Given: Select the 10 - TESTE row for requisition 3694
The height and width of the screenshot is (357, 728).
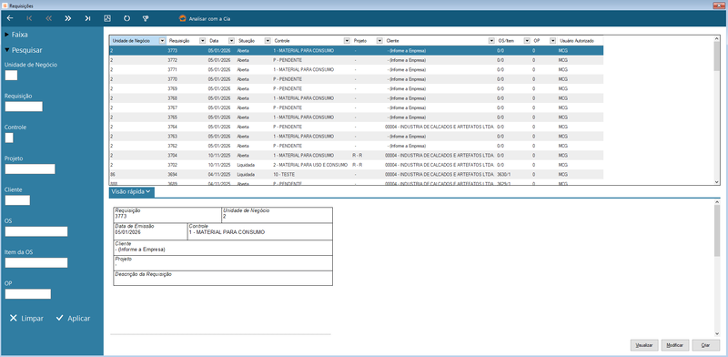Looking at the screenshot, I should [357, 174].
